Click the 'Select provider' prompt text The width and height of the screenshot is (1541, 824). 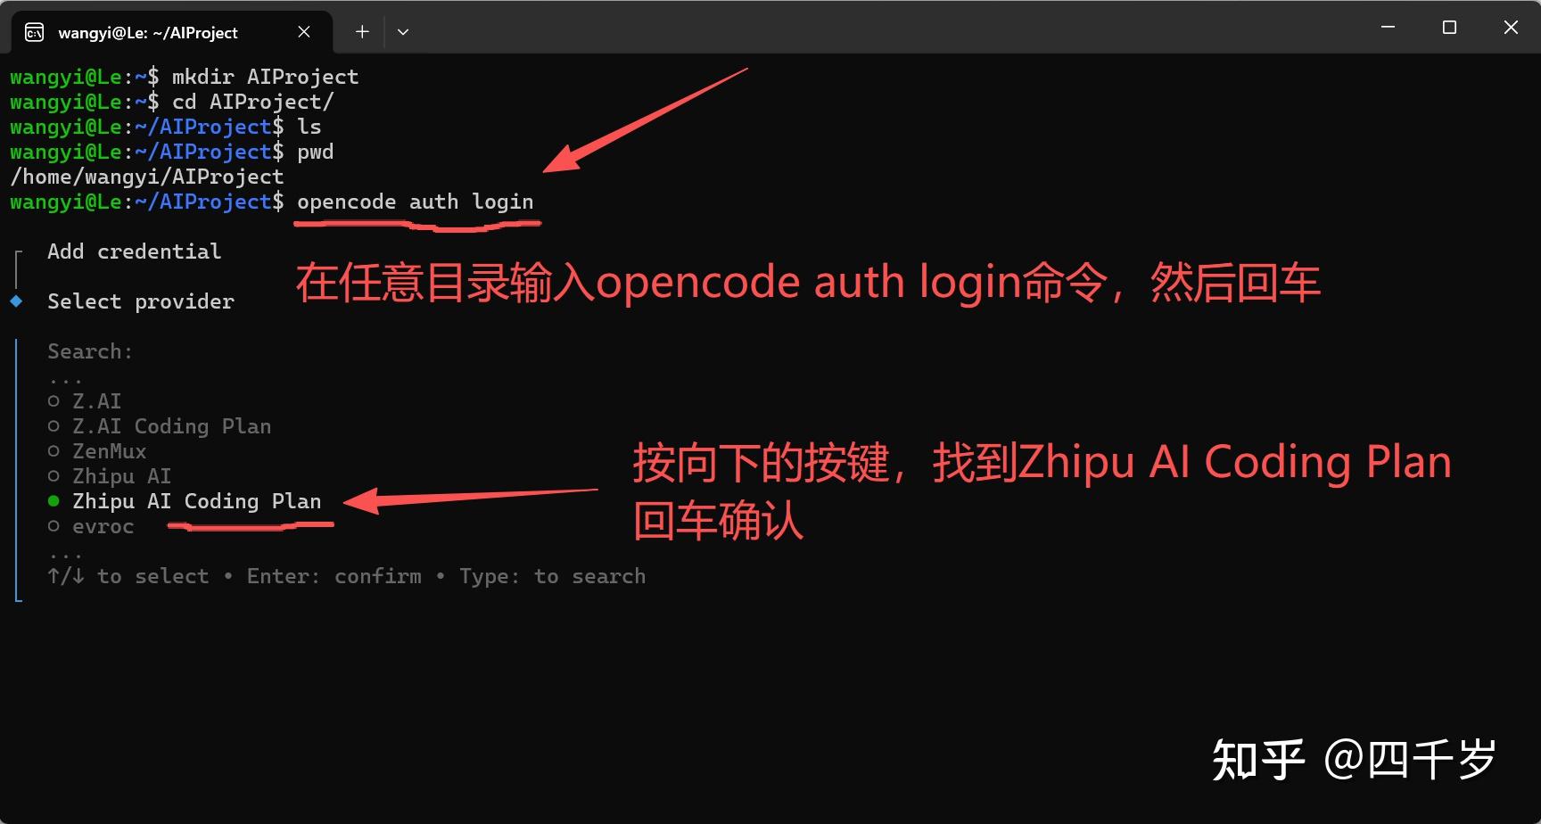pos(141,301)
